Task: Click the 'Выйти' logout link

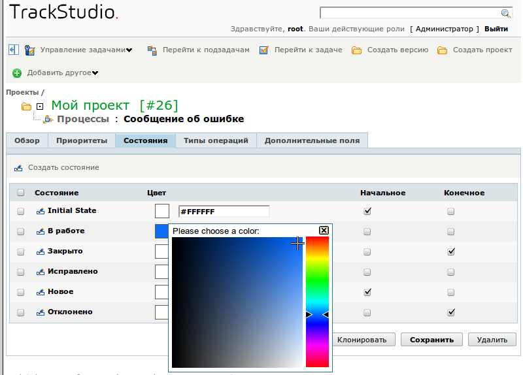Action: coord(496,29)
